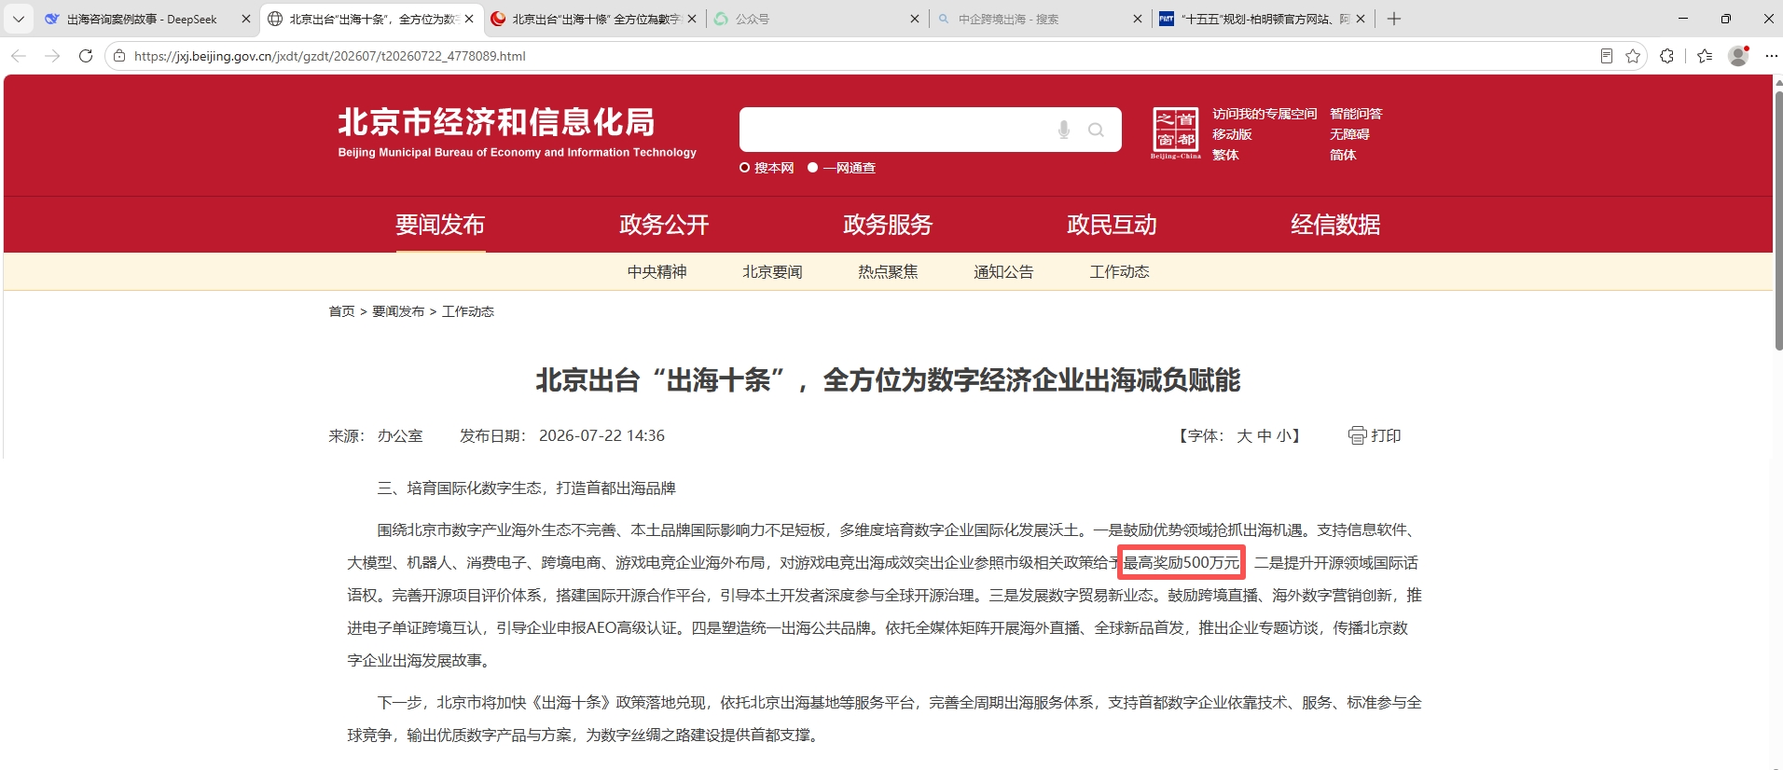Open the tab search dropdown arrow
This screenshot has width=1783, height=770.
pos(18,19)
